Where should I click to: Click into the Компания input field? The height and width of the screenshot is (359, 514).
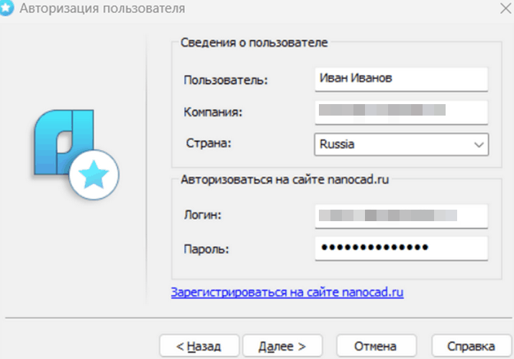point(401,111)
